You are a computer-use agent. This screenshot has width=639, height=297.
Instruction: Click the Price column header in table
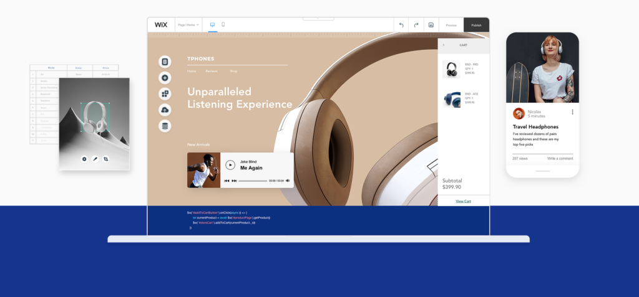105,68
